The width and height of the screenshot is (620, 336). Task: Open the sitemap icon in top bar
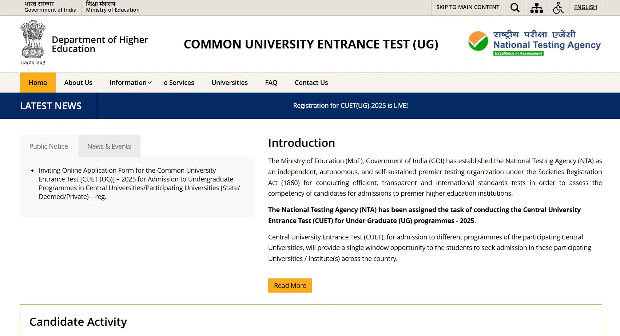point(537,8)
